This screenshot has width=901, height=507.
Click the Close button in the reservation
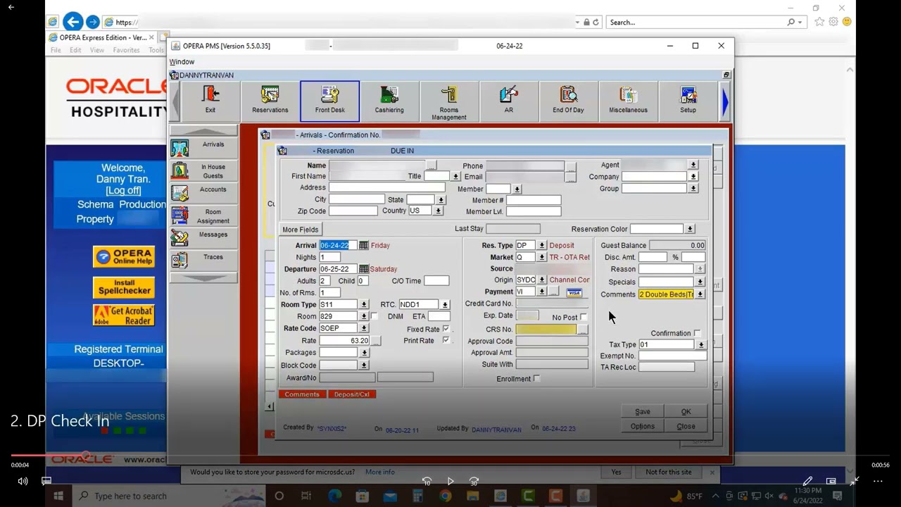pos(686,426)
